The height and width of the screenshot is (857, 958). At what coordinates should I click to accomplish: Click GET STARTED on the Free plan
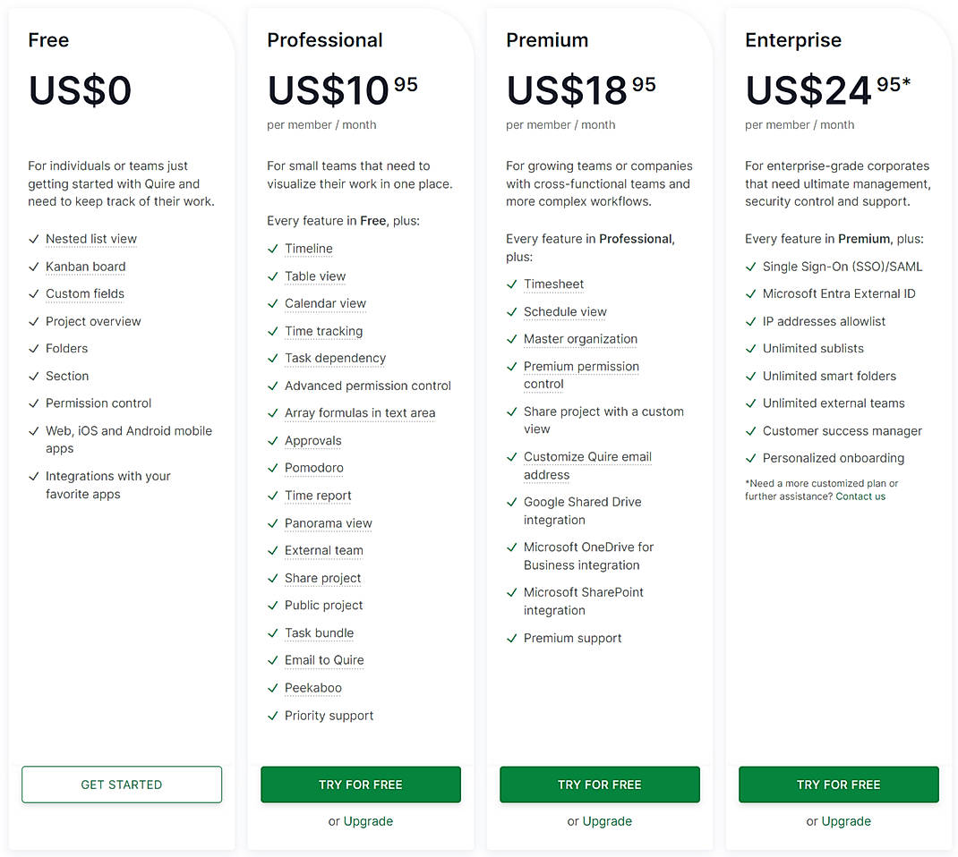(121, 785)
